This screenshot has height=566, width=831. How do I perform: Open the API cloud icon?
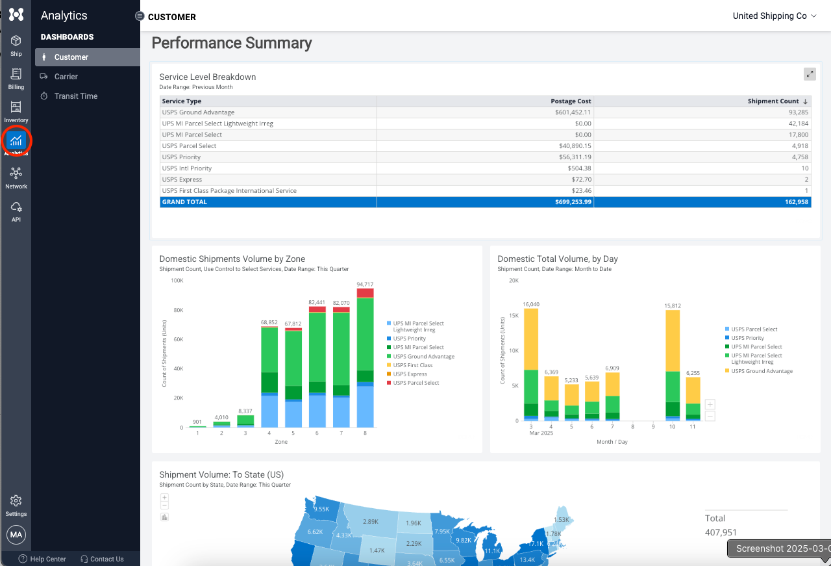pyautogui.click(x=16, y=207)
